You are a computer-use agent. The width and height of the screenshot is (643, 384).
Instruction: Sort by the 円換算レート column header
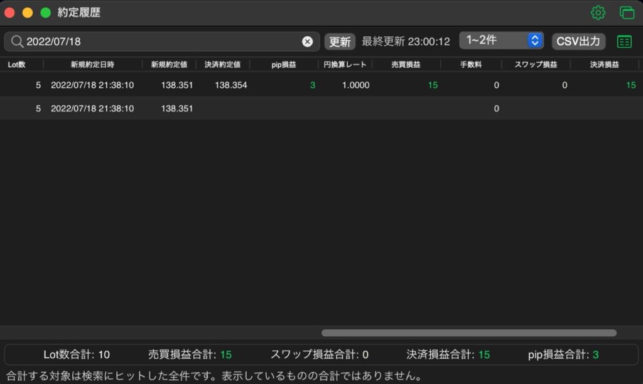click(x=345, y=65)
